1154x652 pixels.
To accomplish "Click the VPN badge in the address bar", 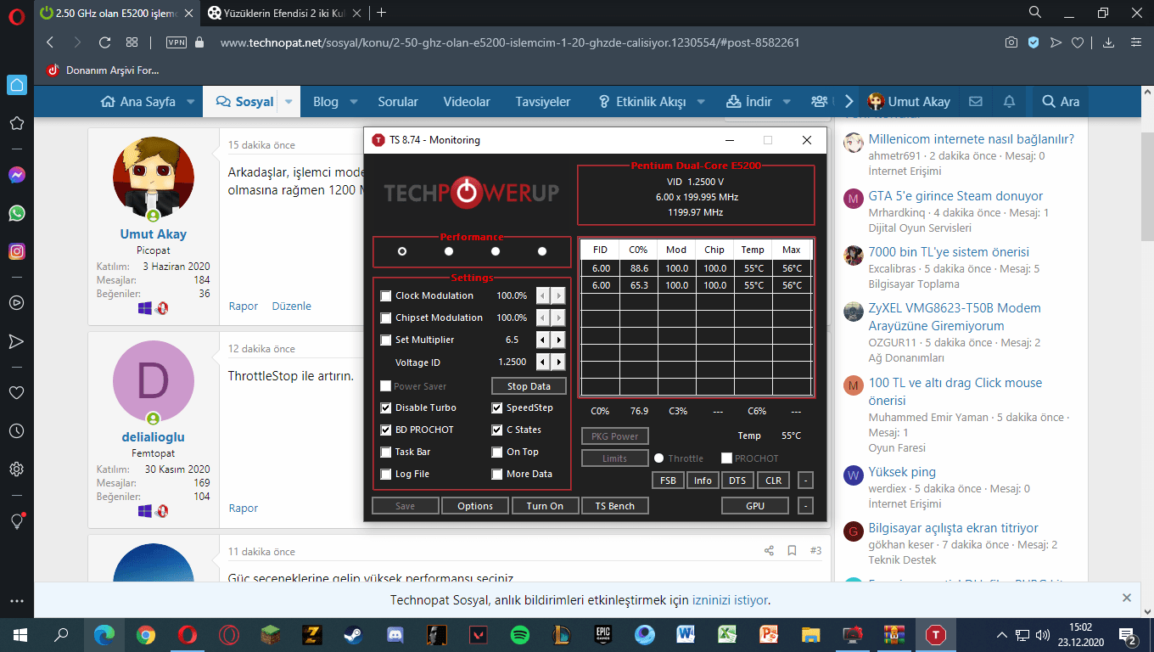I will [x=176, y=42].
